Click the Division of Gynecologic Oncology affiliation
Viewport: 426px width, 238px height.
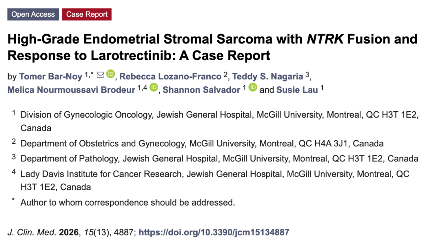click(x=220, y=121)
